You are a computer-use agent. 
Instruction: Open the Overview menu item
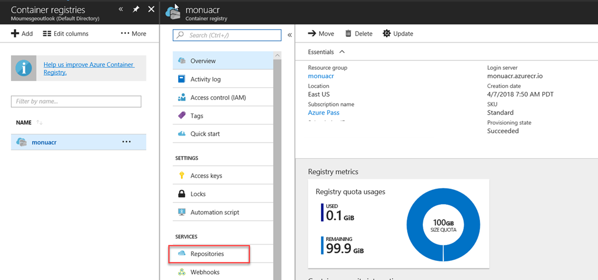click(x=223, y=61)
